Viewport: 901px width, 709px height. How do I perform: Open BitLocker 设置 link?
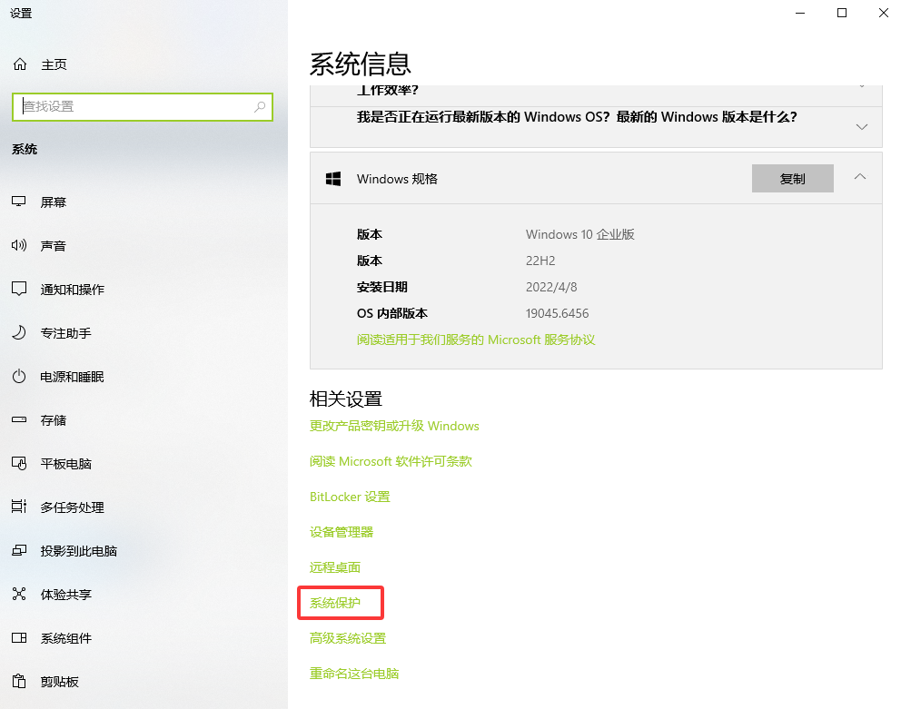pos(350,497)
